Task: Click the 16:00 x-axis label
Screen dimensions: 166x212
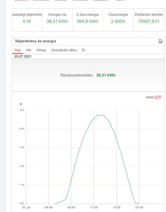Action: pyautogui.click(x=116, y=208)
